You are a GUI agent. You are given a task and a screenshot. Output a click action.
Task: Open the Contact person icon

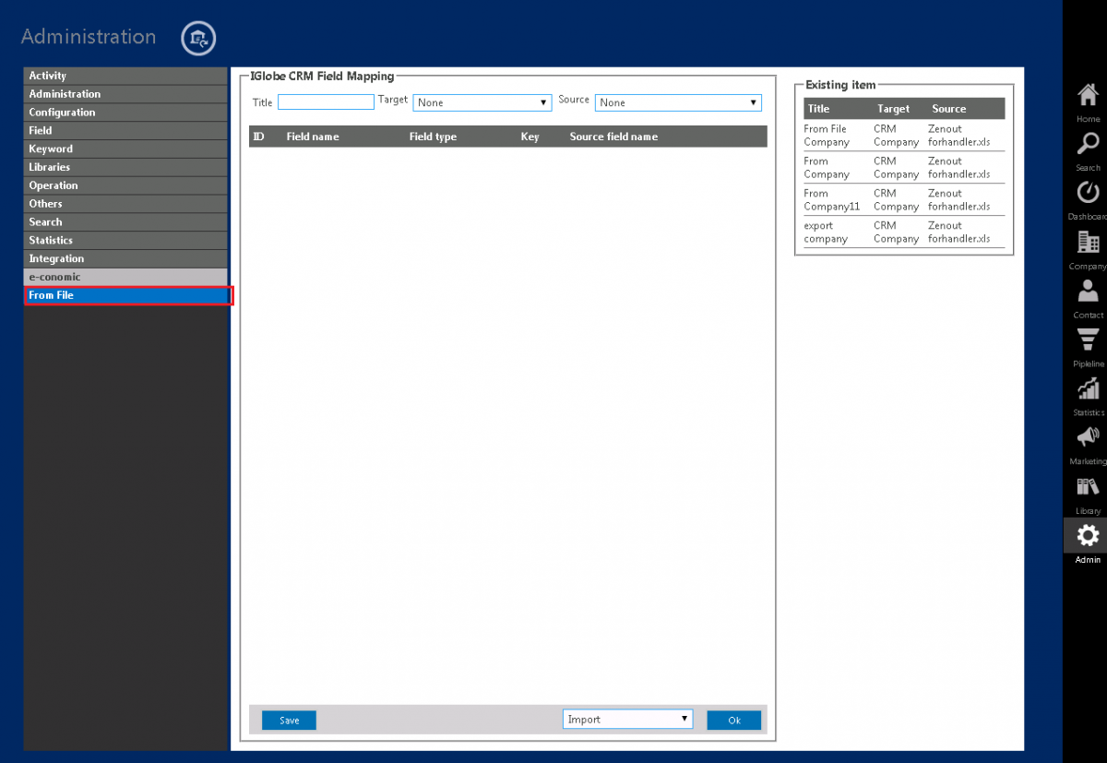[1088, 291]
